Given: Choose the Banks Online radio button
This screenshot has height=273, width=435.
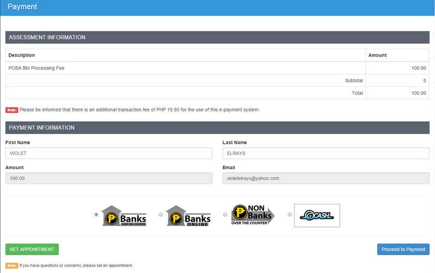Looking at the screenshot, I should pos(160,215).
